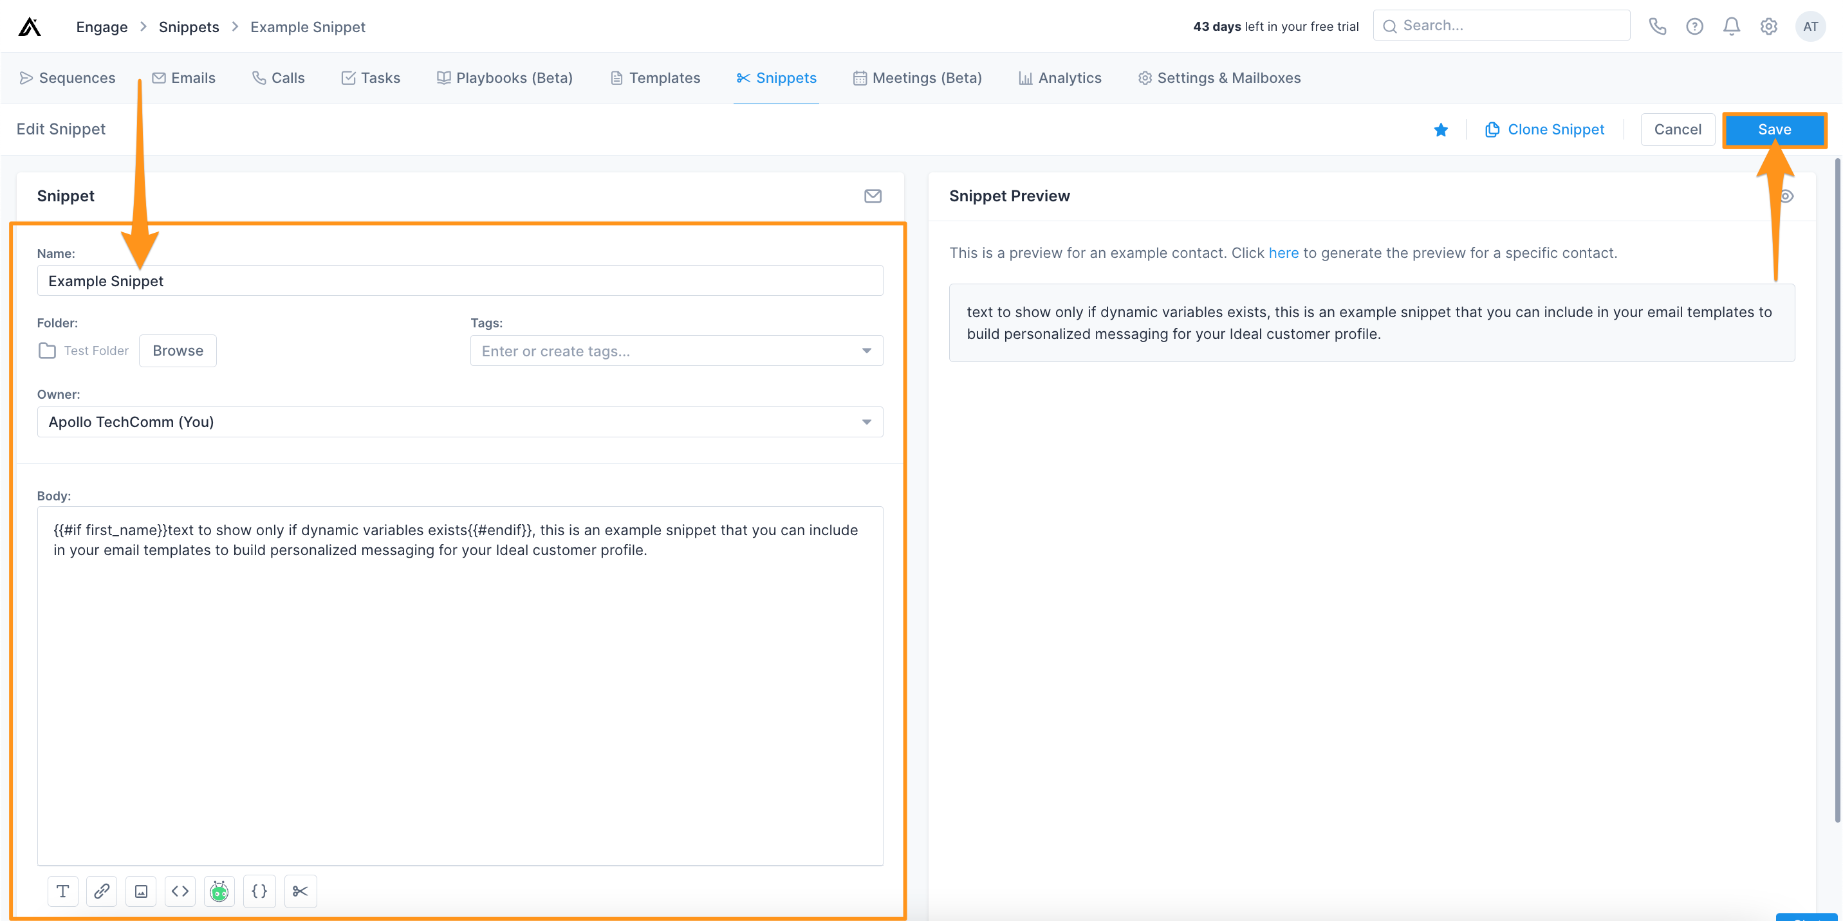Click the Browse folder button

[178, 351]
